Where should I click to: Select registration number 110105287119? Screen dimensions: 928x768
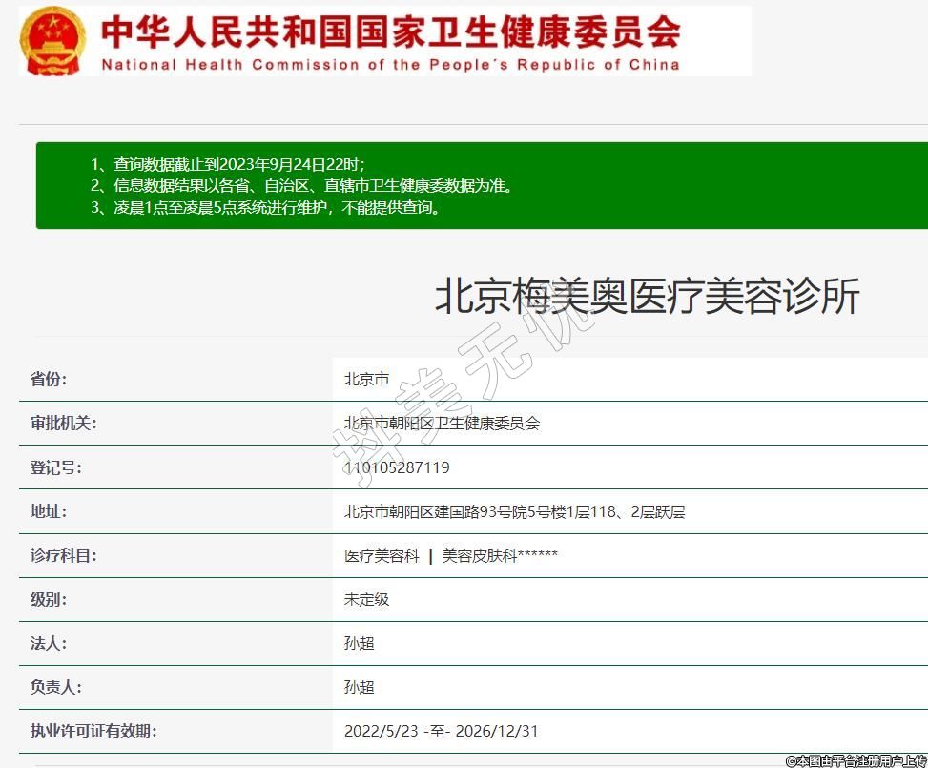[397, 467]
